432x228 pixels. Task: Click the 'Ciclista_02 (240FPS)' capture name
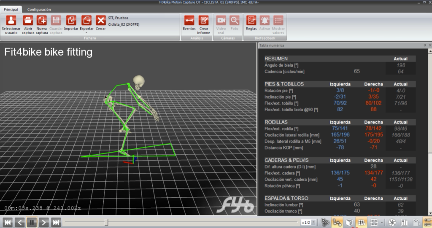point(124,24)
